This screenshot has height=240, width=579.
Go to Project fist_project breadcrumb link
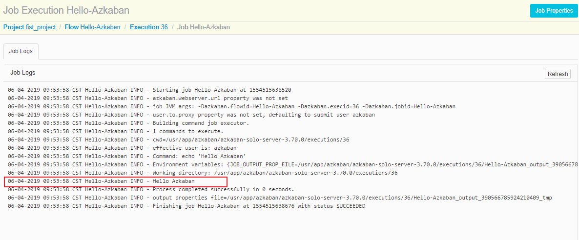29,27
